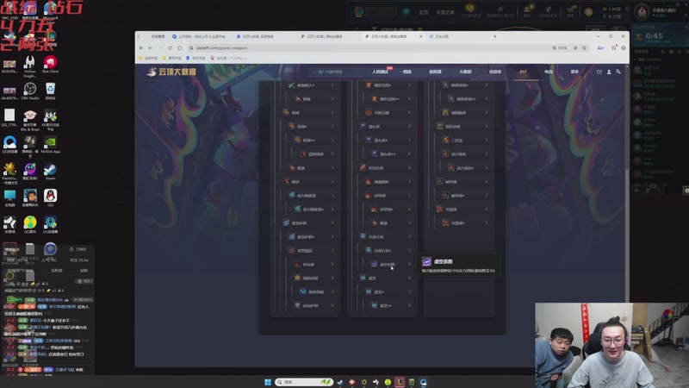Viewport: 689px width, 388px height.
Task: Click the Windows taskbar search box
Action: click(304, 382)
